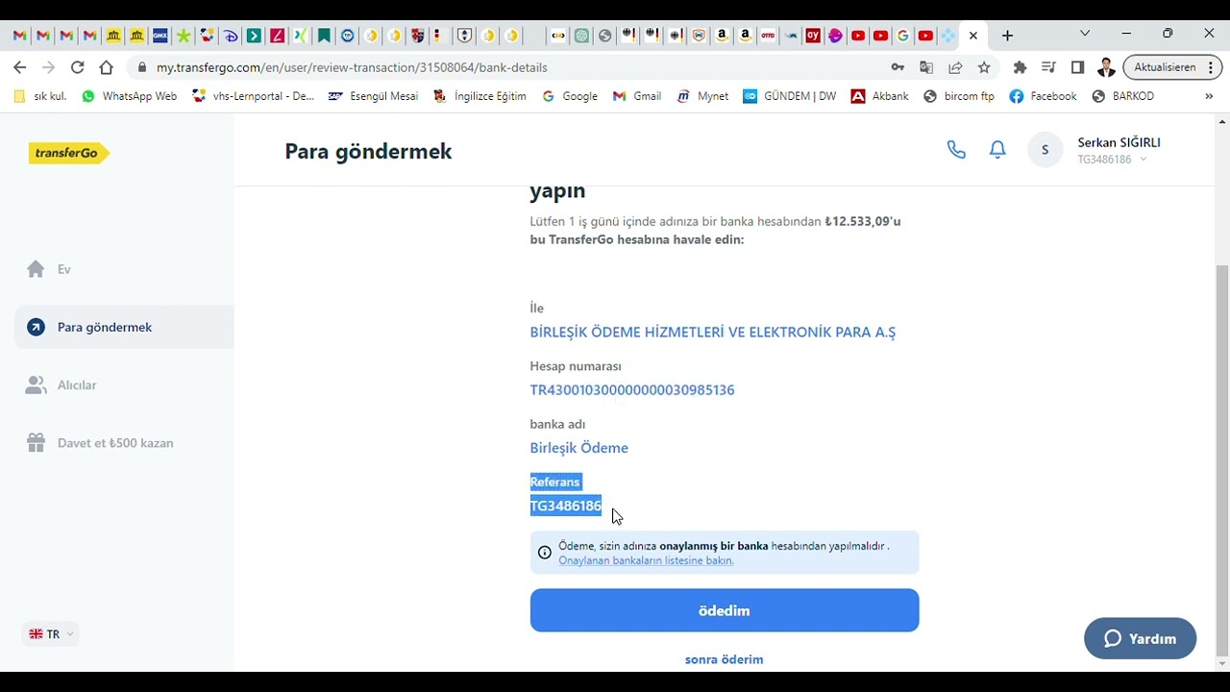Select the Para göndermek arrow icon in sidebar
Screen dimensions: 1230x692
pyautogui.click(x=36, y=327)
